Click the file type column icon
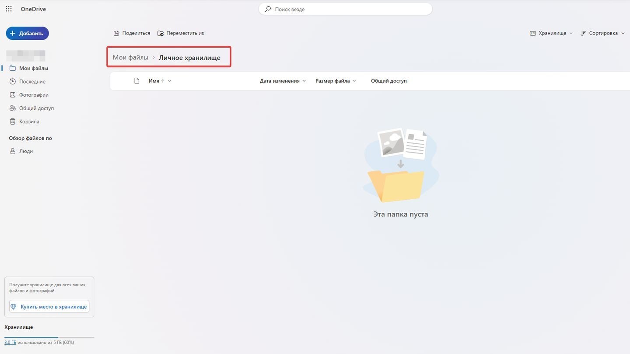This screenshot has height=354, width=630. (x=136, y=81)
